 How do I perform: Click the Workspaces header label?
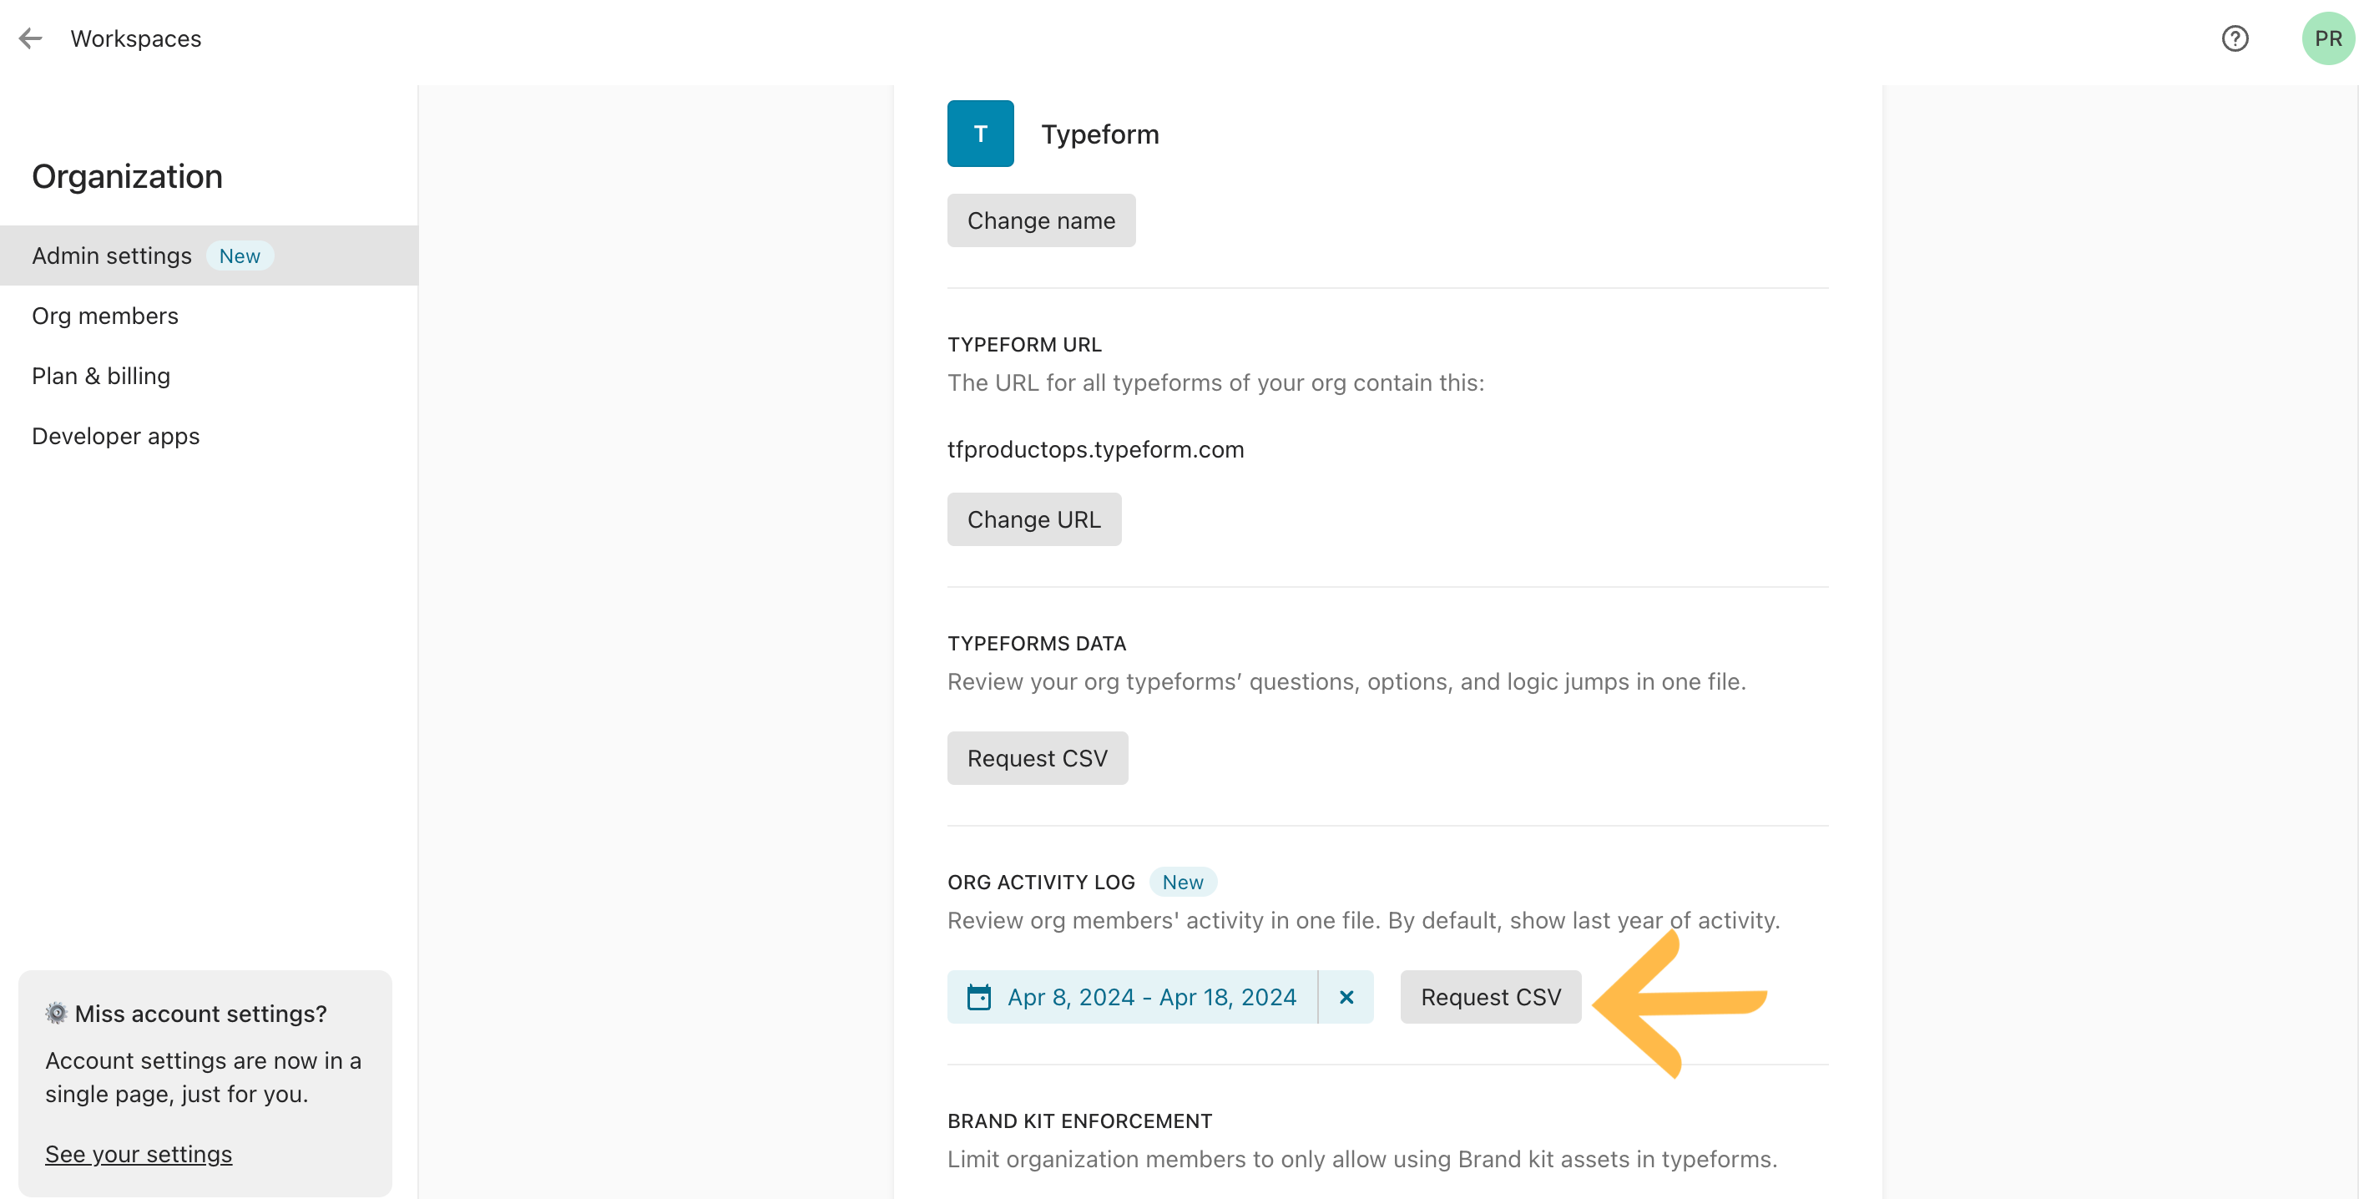[x=135, y=38]
